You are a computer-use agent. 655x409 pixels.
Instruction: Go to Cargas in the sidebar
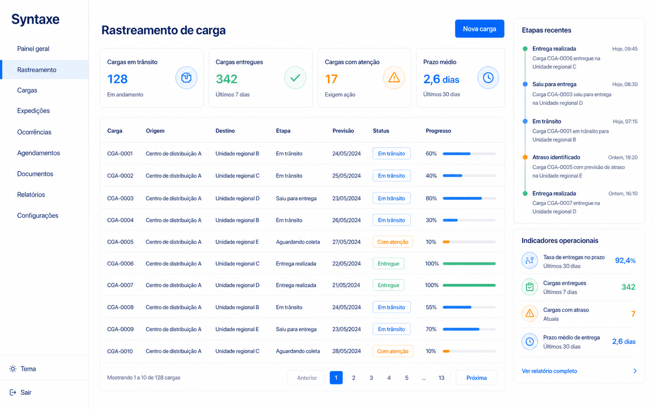point(27,90)
